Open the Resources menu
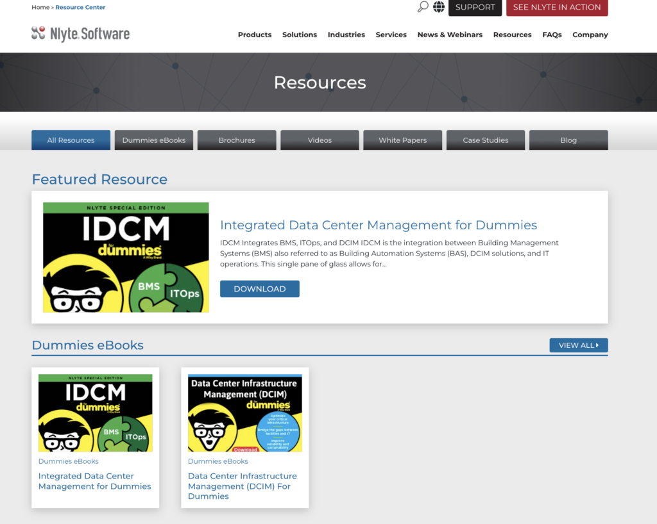The height and width of the screenshot is (524, 657). tap(513, 35)
